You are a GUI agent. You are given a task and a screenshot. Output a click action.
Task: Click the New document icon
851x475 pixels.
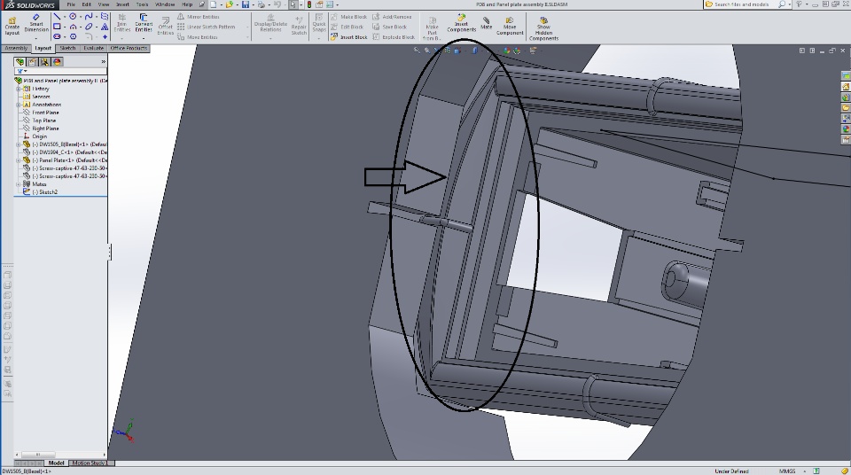pos(214,4)
